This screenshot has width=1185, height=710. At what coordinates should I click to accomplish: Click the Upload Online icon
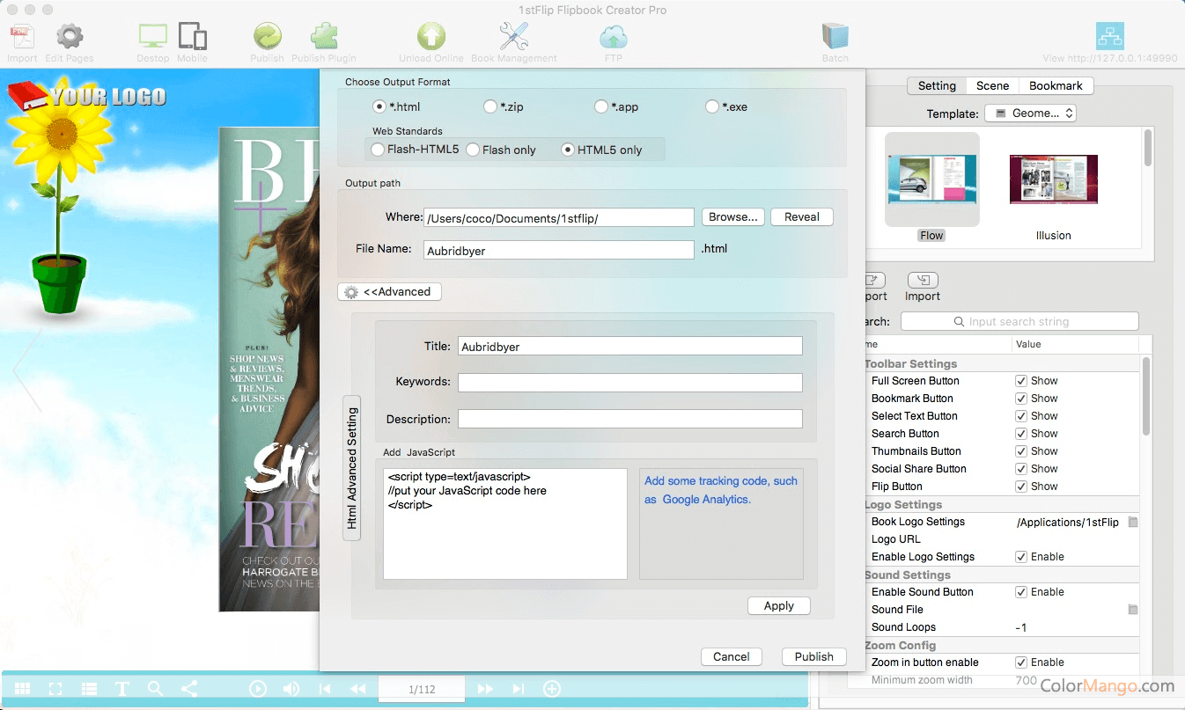pos(431,37)
